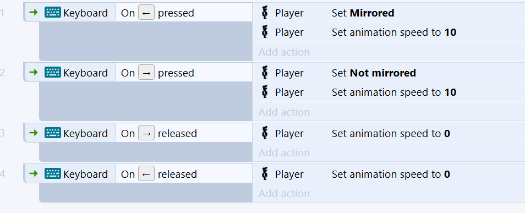Click Add action under event 3
This screenshot has height=213, width=525.
[x=284, y=152]
